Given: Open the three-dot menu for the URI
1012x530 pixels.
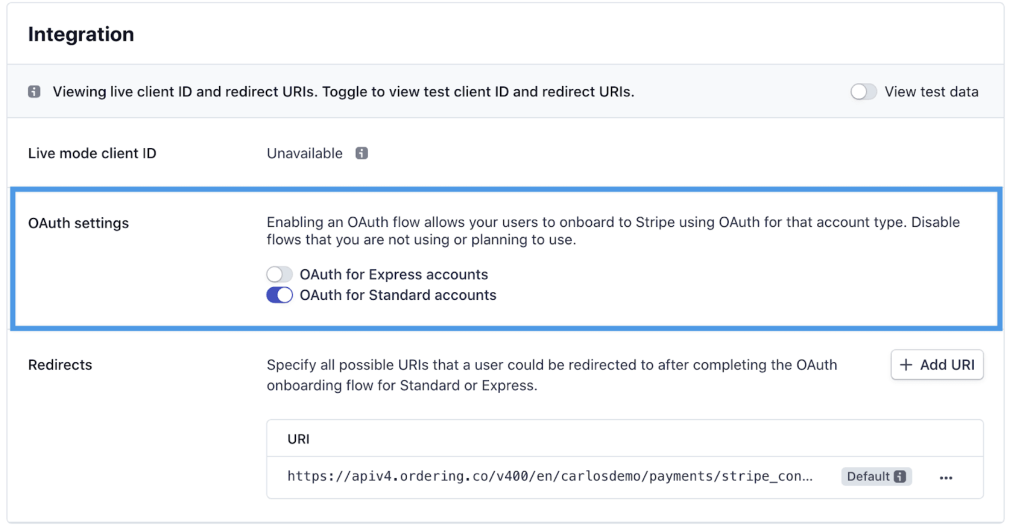Looking at the screenshot, I should [x=946, y=477].
